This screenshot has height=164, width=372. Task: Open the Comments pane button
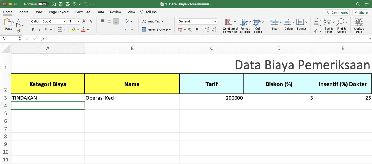click(337, 12)
